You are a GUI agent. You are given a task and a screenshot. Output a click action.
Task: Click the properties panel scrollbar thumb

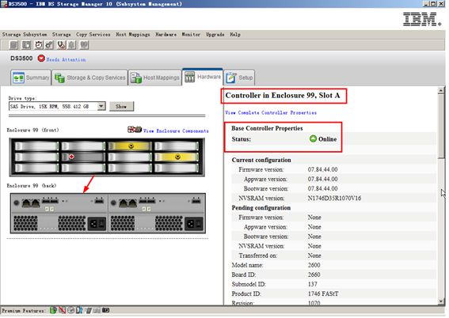click(441, 126)
